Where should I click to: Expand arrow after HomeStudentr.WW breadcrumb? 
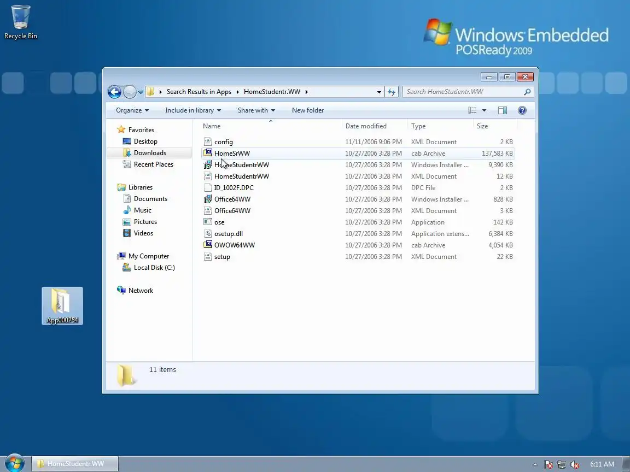coord(307,92)
